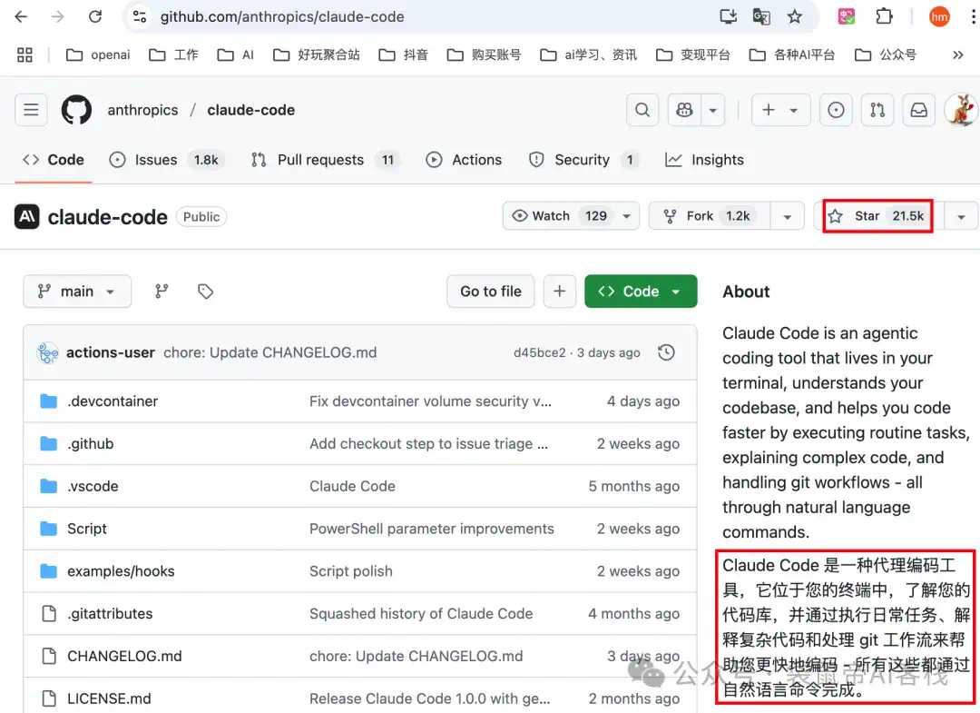Open the actions-user avatar image
980x713 pixels.
[x=48, y=352]
